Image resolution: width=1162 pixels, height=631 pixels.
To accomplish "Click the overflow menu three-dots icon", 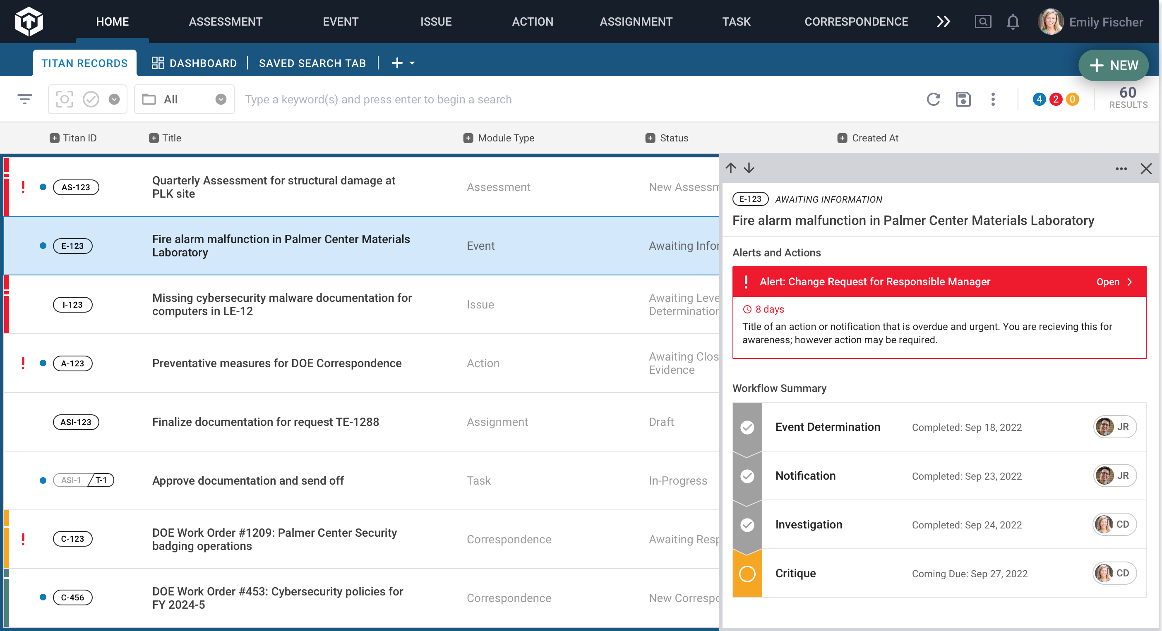I will coord(1121,169).
